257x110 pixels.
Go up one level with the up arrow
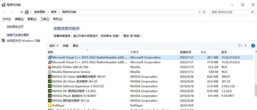tap(21, 12)
